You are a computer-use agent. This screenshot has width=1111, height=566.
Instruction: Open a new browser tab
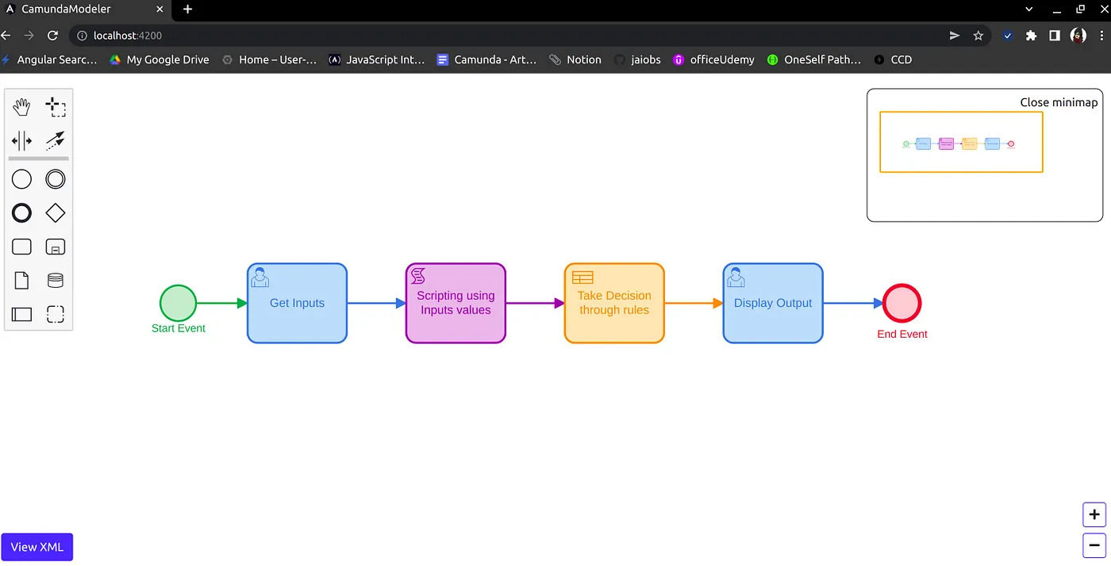(x=187, y=10)
